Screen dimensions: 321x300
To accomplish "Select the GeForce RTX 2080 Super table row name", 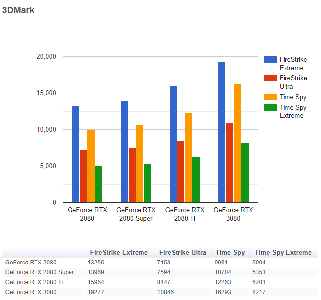I will pos(40,272).
